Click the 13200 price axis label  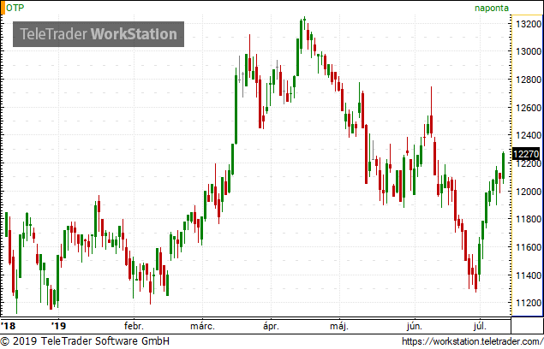pos(529,24)
